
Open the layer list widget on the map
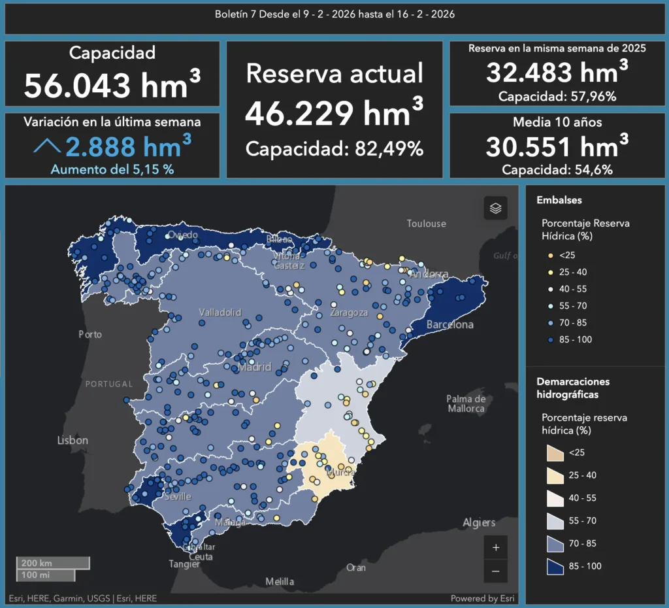[x=495, y=208]
